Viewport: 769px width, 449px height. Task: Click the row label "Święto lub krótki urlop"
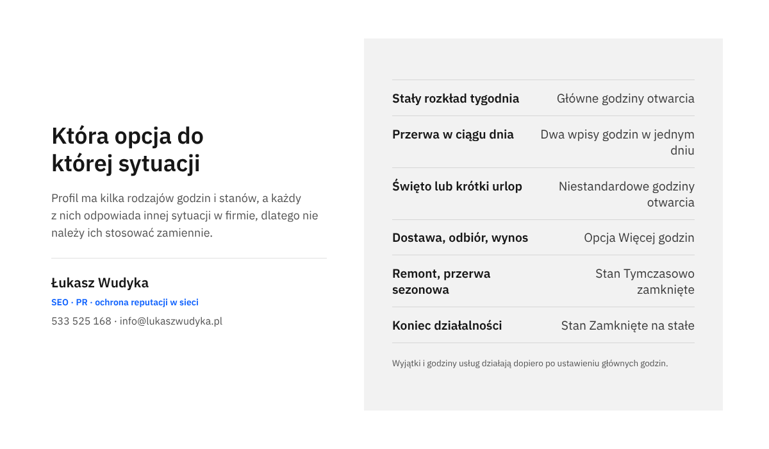(457, 186)
